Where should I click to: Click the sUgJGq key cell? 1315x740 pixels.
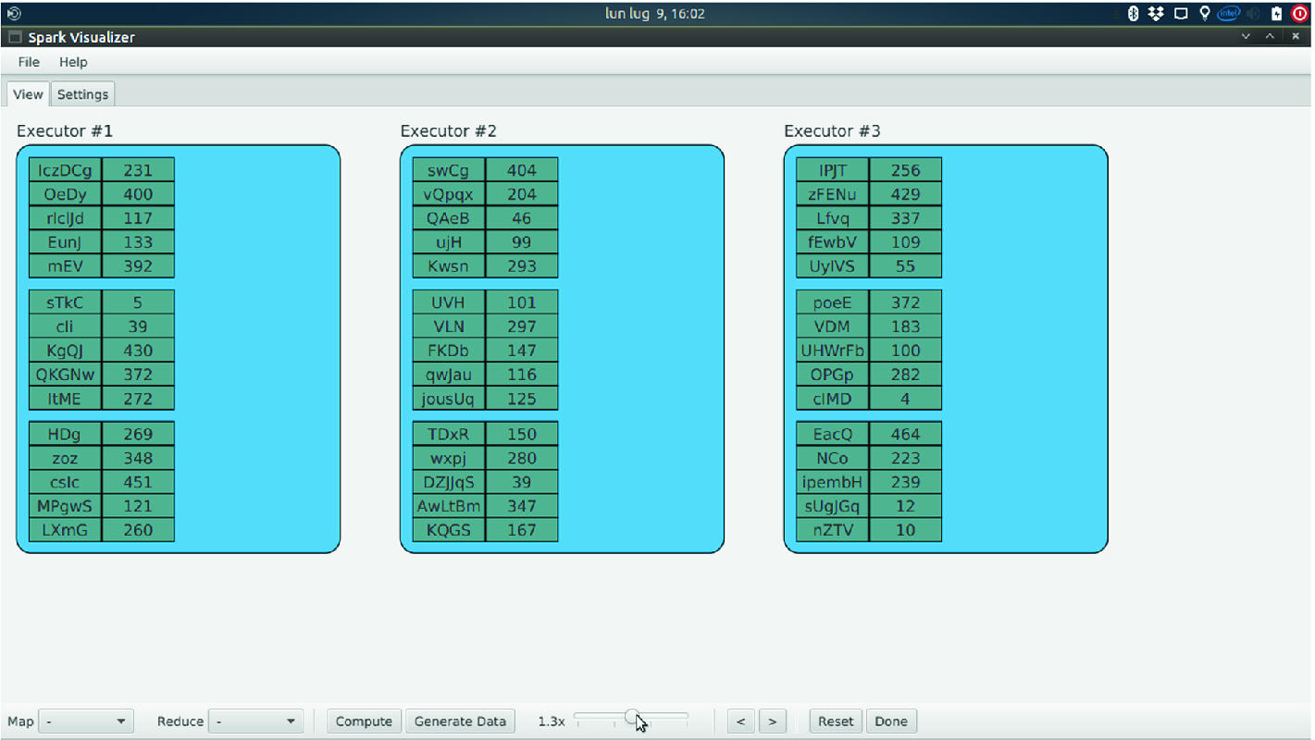pyautogui.click(x=833, y=506)
